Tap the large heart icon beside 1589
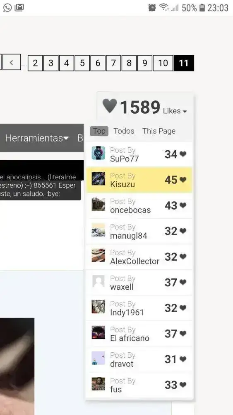 click(110, 105)
